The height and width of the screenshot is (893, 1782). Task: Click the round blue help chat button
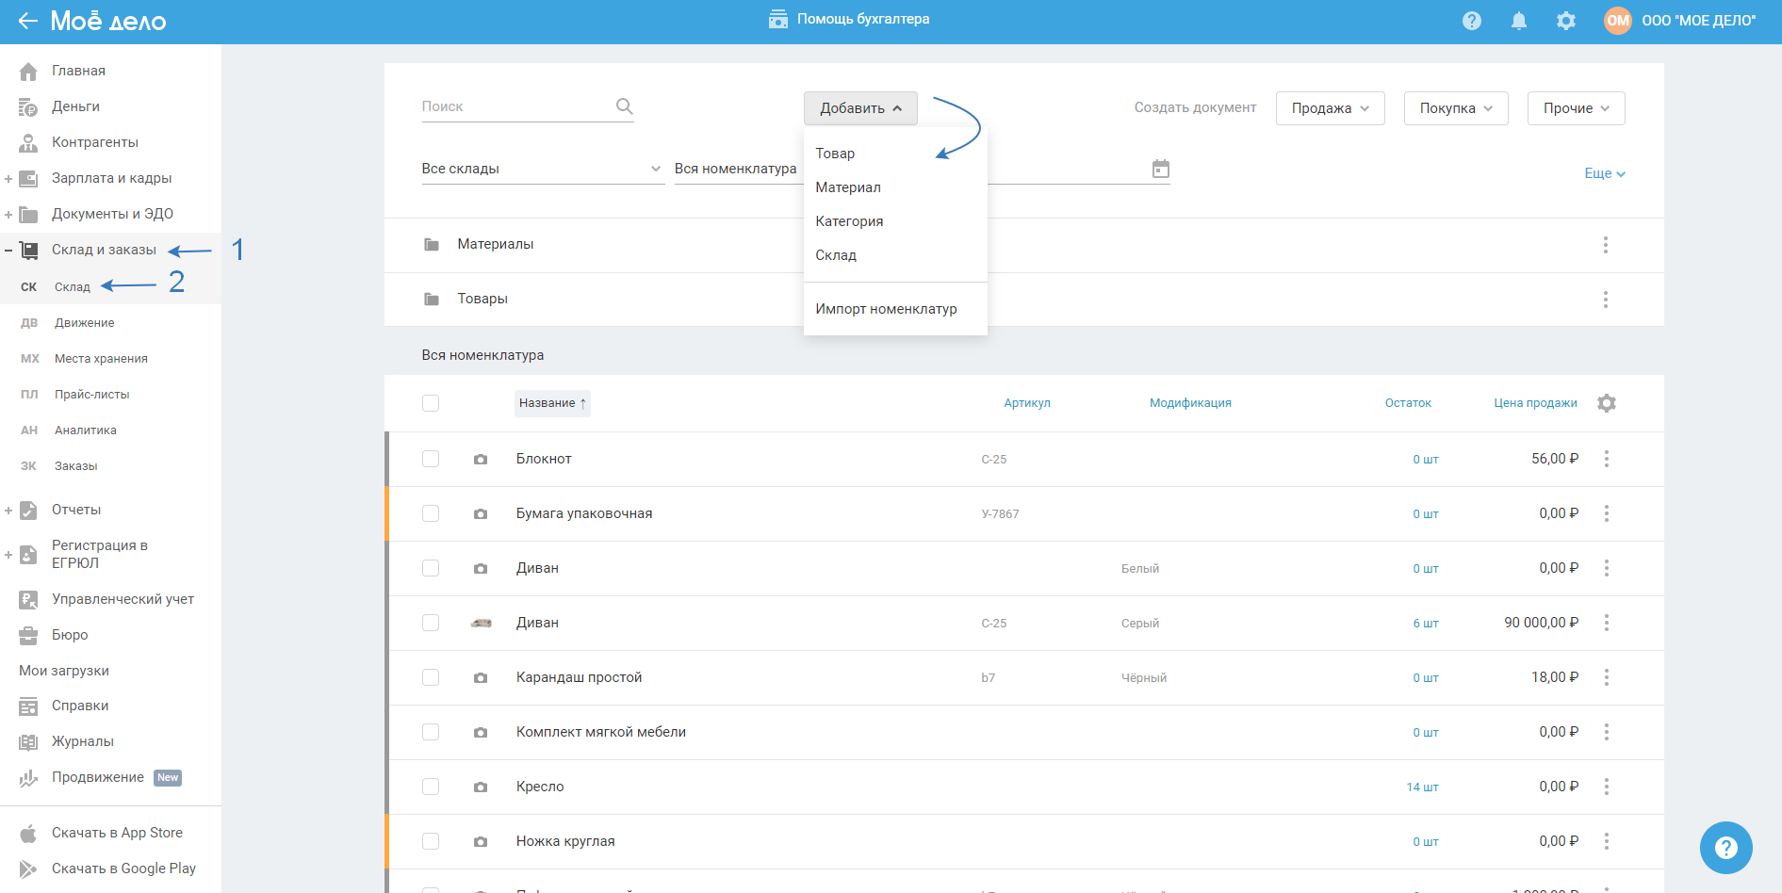coord(1725,848)
